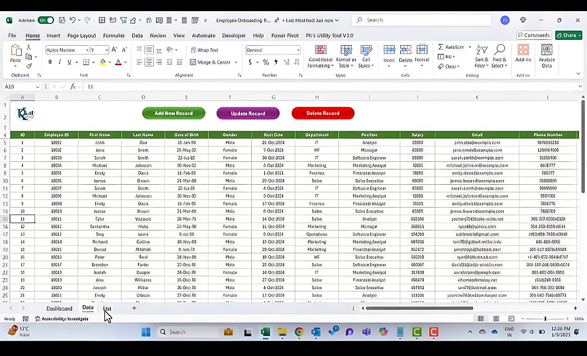Open the number format dropdown
This screenshot has width=587, height=356.
[298, 50]
